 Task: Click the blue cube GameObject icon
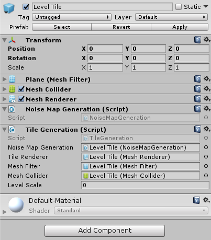click(x=9, y=8)
